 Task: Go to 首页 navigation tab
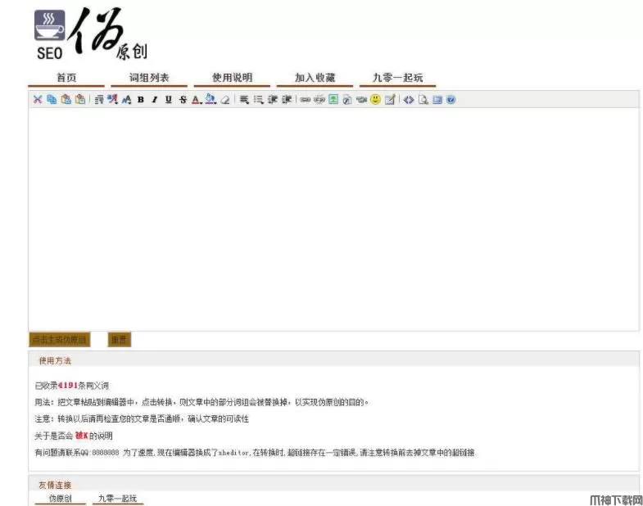tap(66, 78)
